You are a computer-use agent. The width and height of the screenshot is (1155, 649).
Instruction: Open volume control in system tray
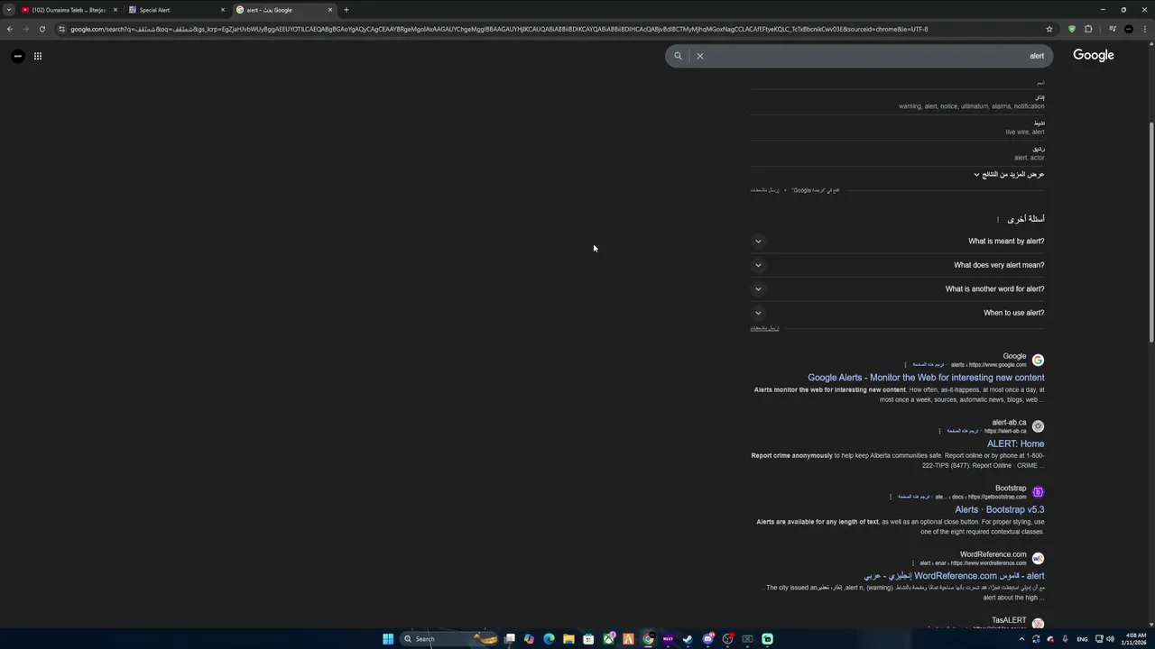click(x=1110, y=639)
